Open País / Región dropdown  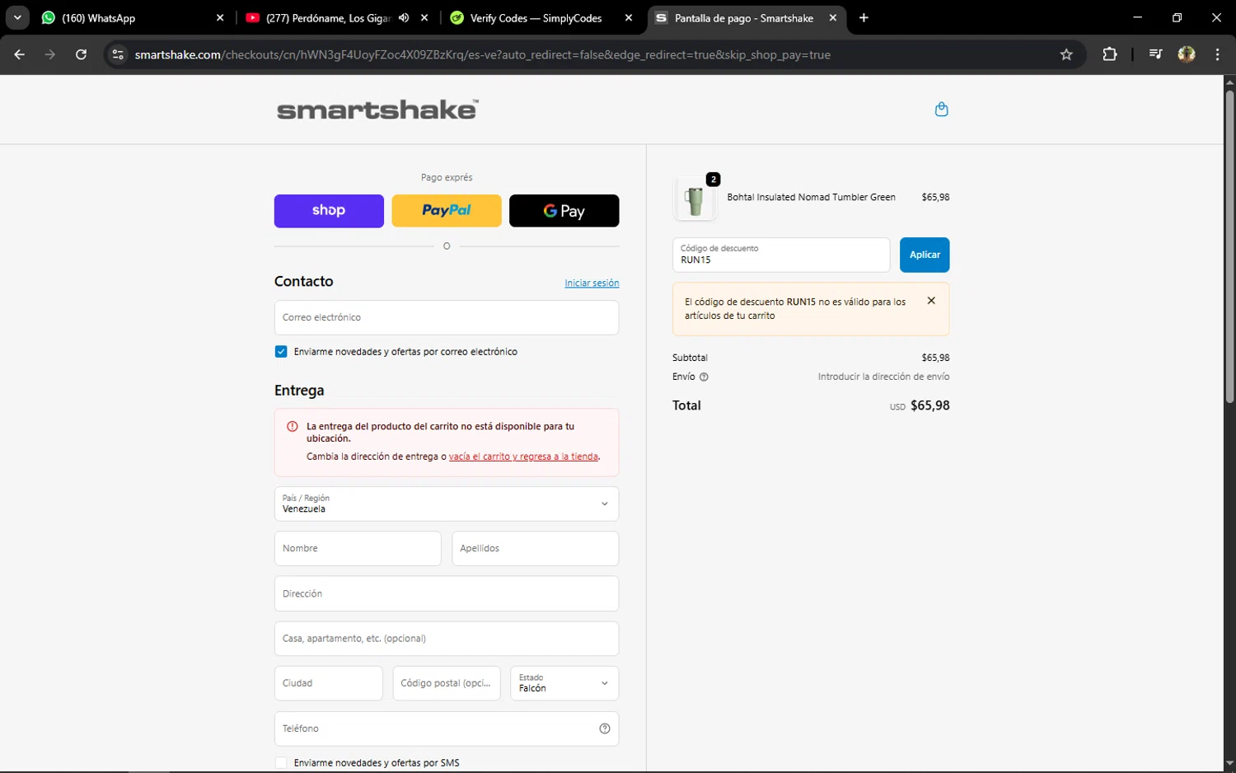pos(447,504)
